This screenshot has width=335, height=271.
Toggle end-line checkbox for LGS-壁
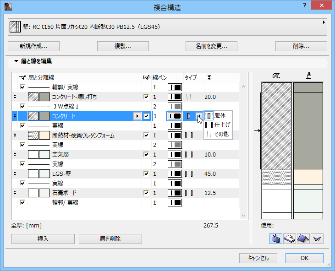coord(146,173)
